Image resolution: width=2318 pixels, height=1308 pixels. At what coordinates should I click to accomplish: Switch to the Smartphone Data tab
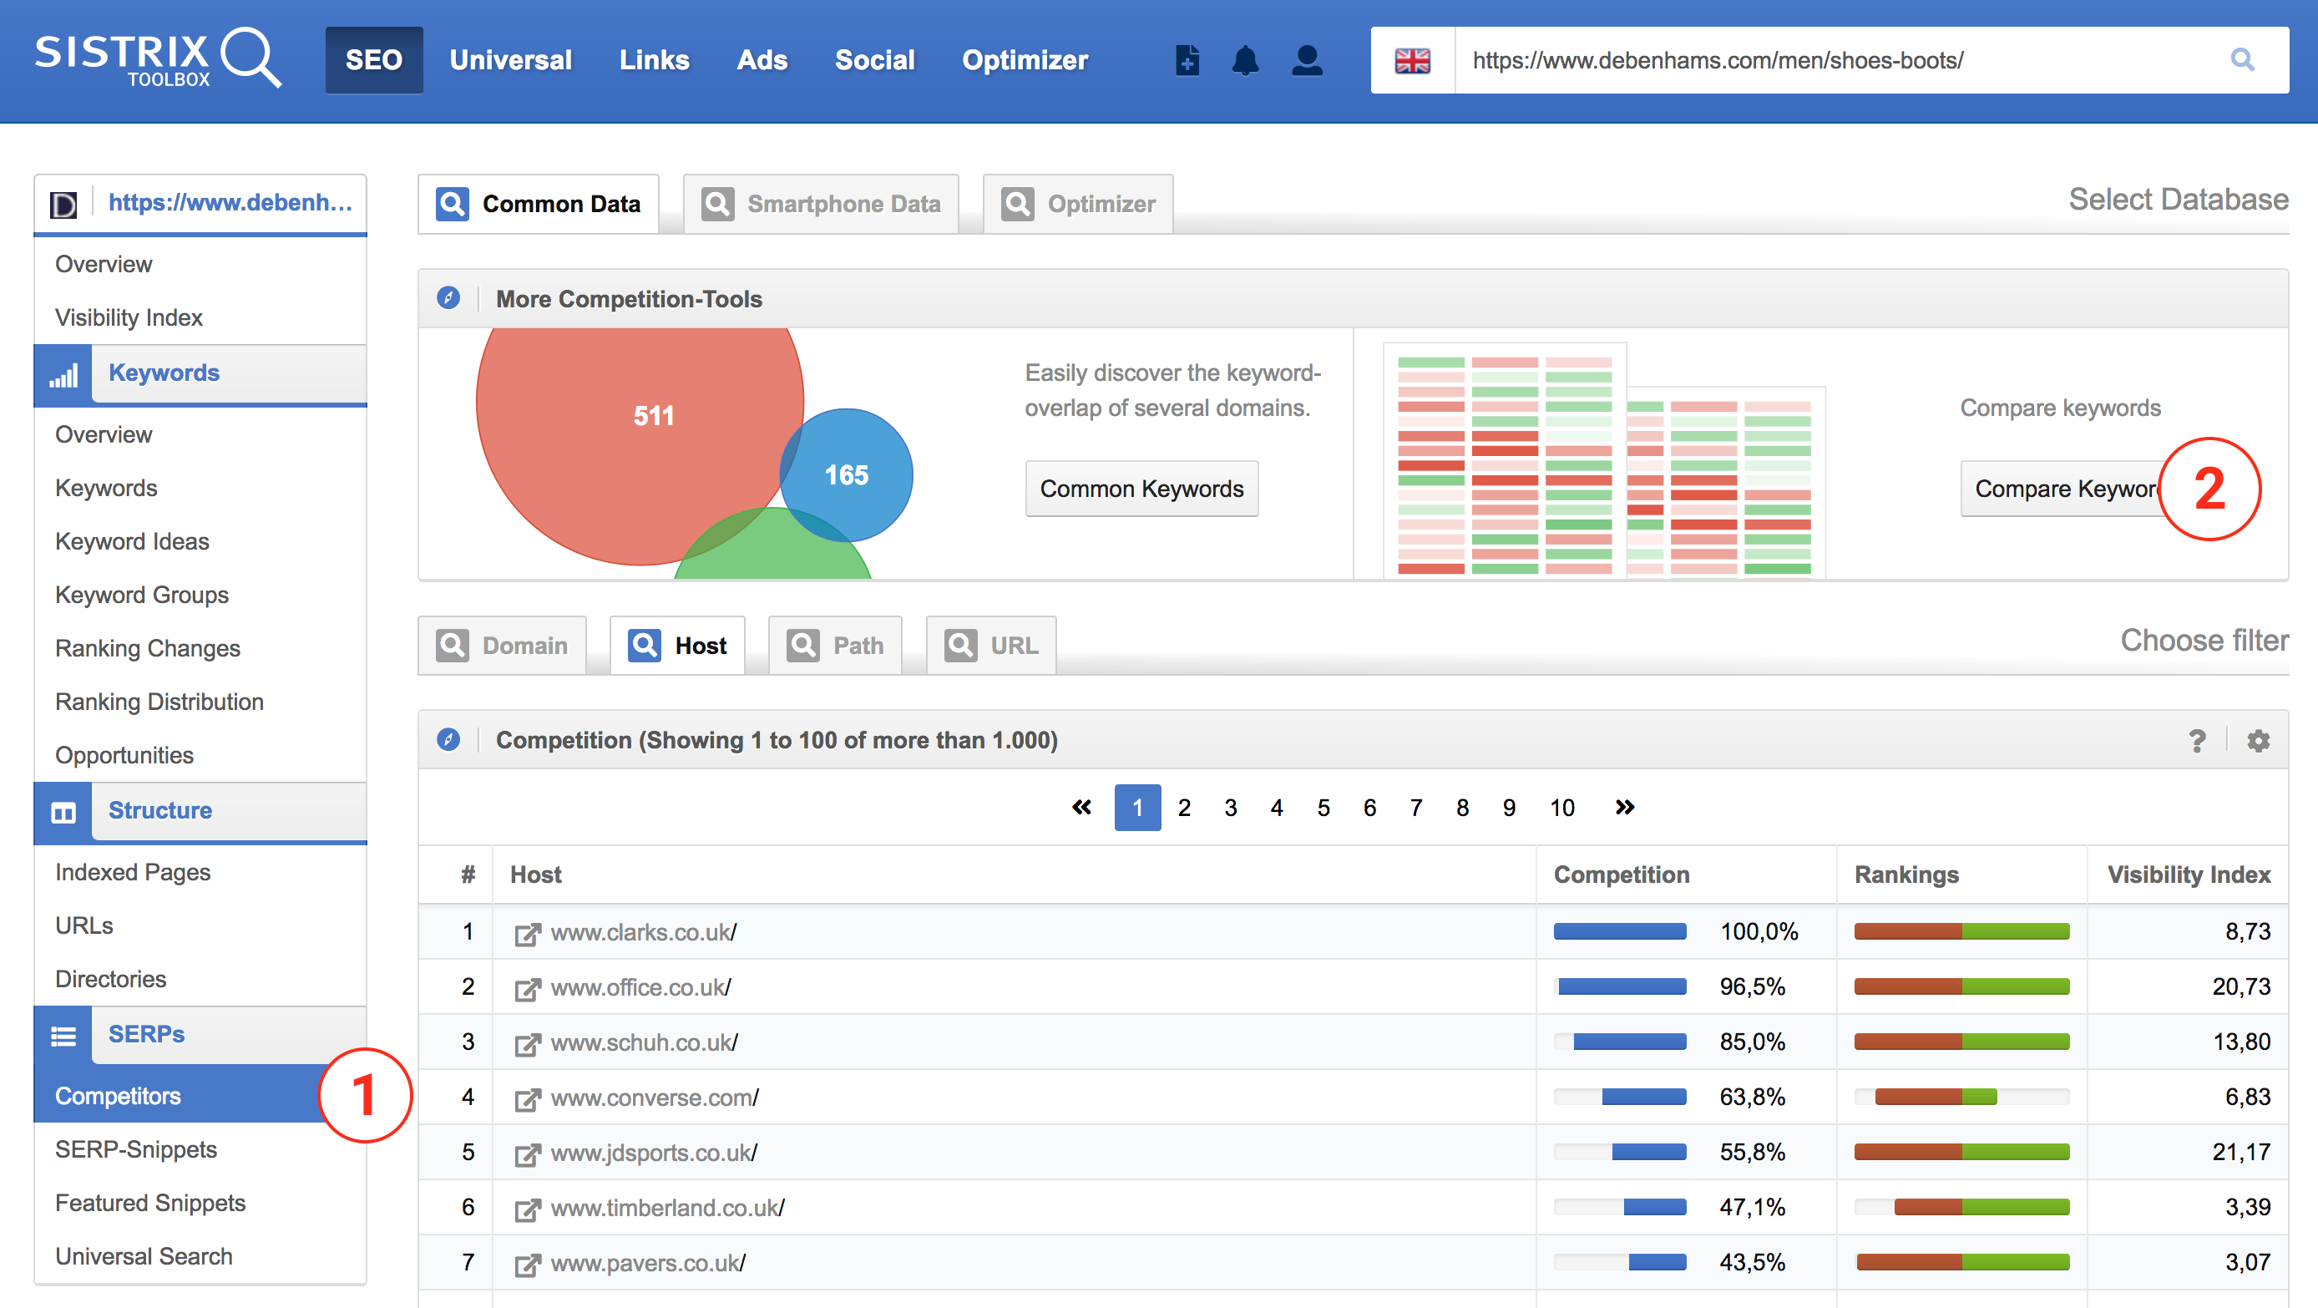click(821, 204)
